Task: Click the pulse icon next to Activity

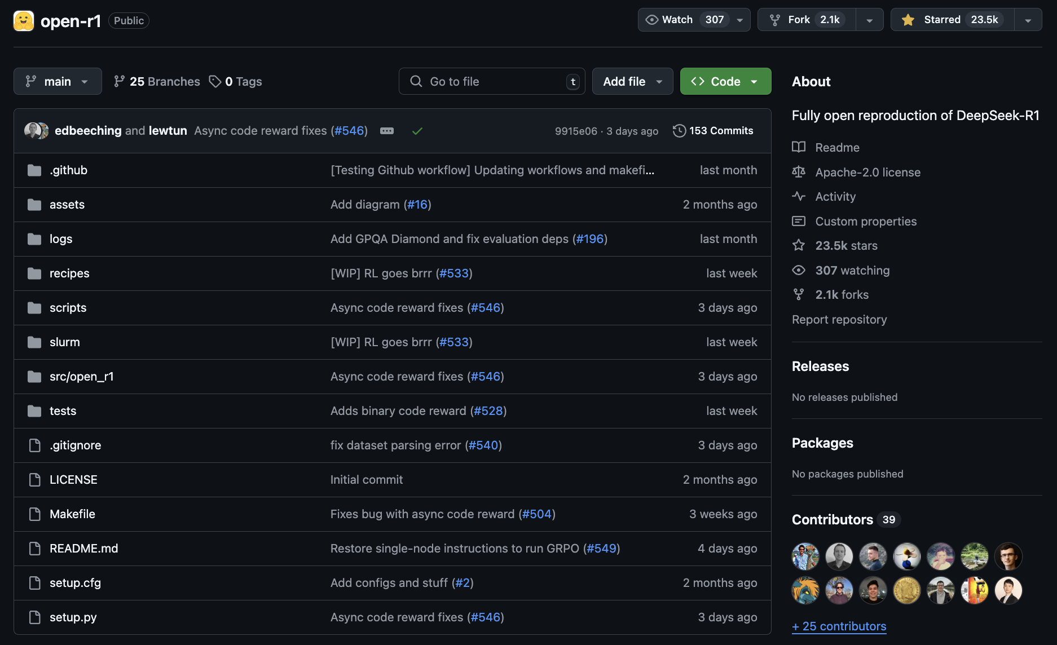Action: 799,196
